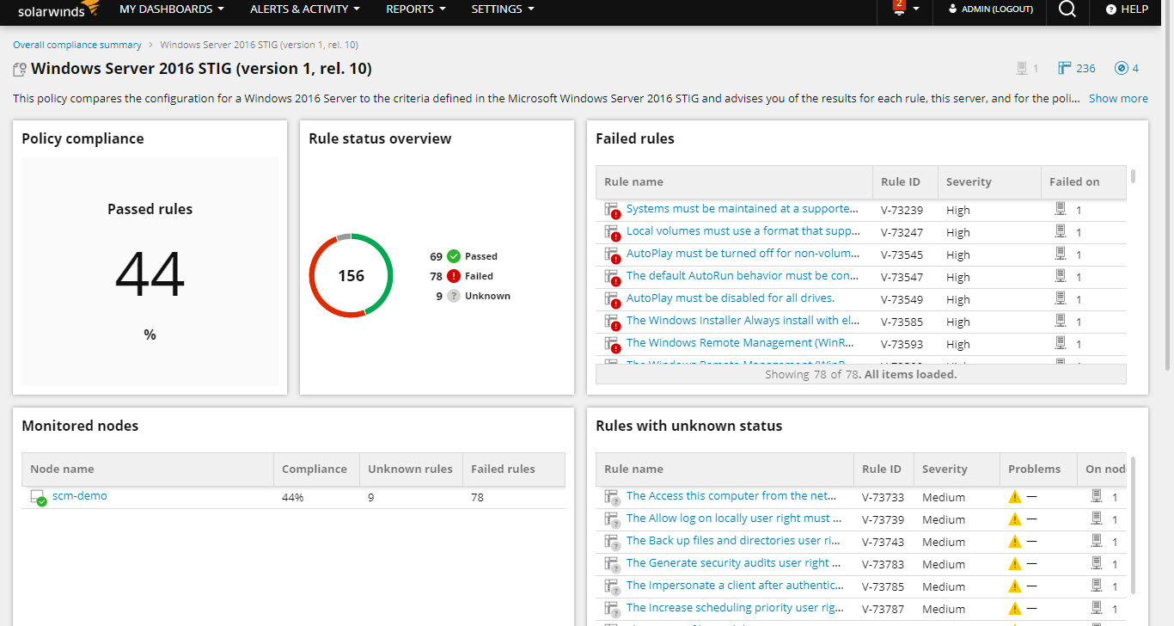Expand description with Show more

pos(1118,99)
